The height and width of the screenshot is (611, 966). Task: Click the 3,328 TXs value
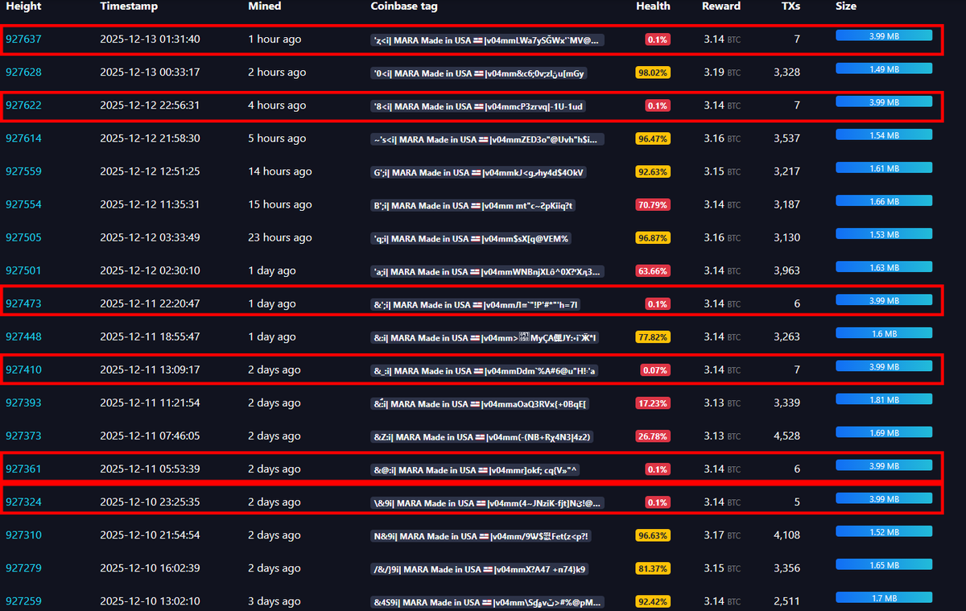786,72
